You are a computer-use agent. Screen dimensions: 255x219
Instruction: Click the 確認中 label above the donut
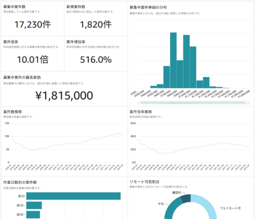pyautogui.click(x=176, y=193)
